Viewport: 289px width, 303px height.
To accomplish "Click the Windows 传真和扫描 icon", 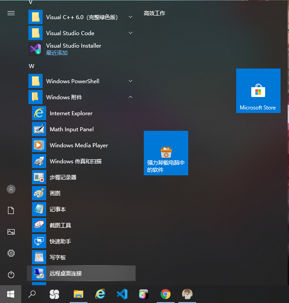I will click(39, 161).
